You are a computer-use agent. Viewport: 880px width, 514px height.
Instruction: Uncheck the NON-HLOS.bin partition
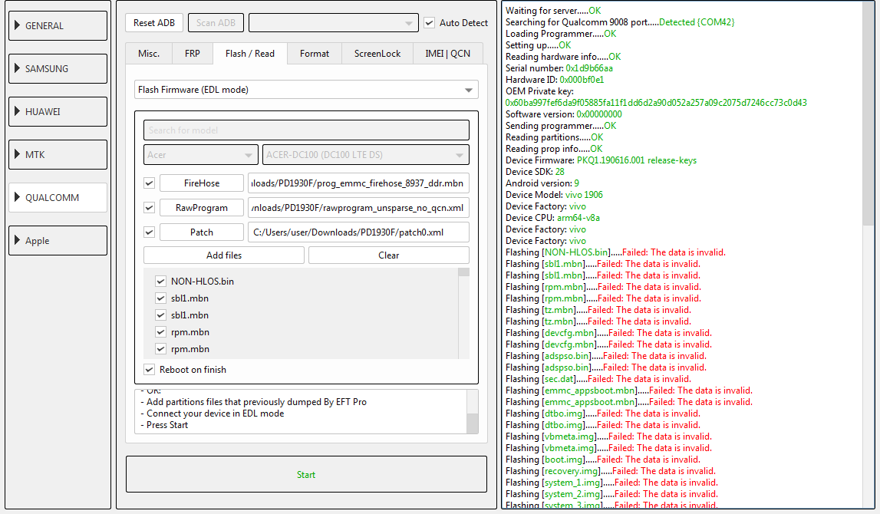[160, 281]
